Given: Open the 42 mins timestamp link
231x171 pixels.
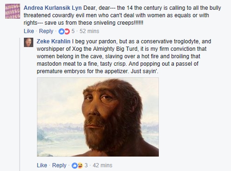Looking at the screenshot, I should point(103,165).
